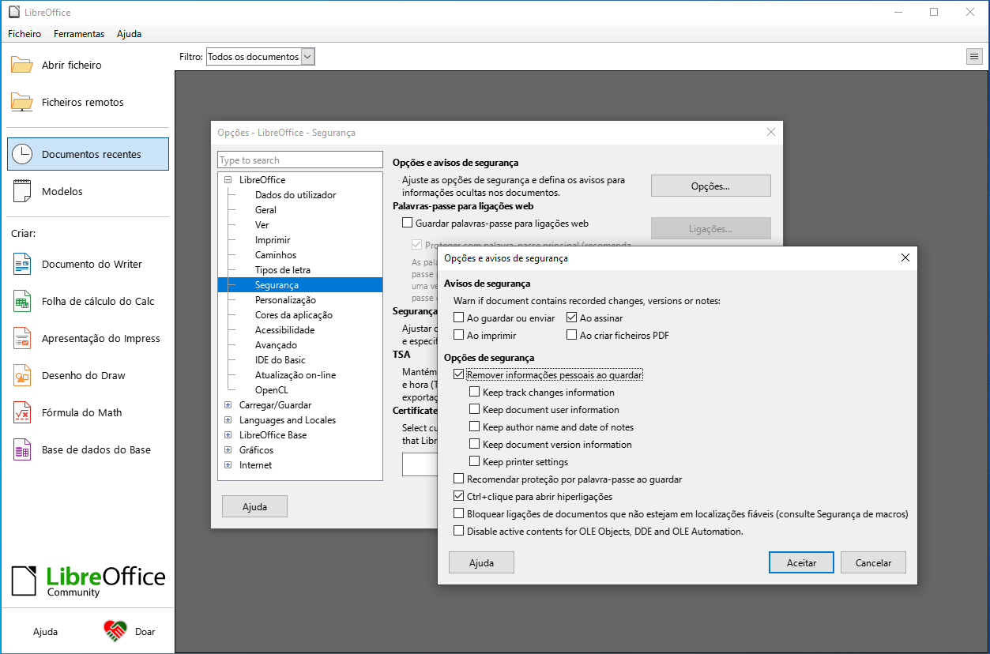Screen dimensions: 990x654
Task: Click the Draw drawing icon
Action: 22,376
